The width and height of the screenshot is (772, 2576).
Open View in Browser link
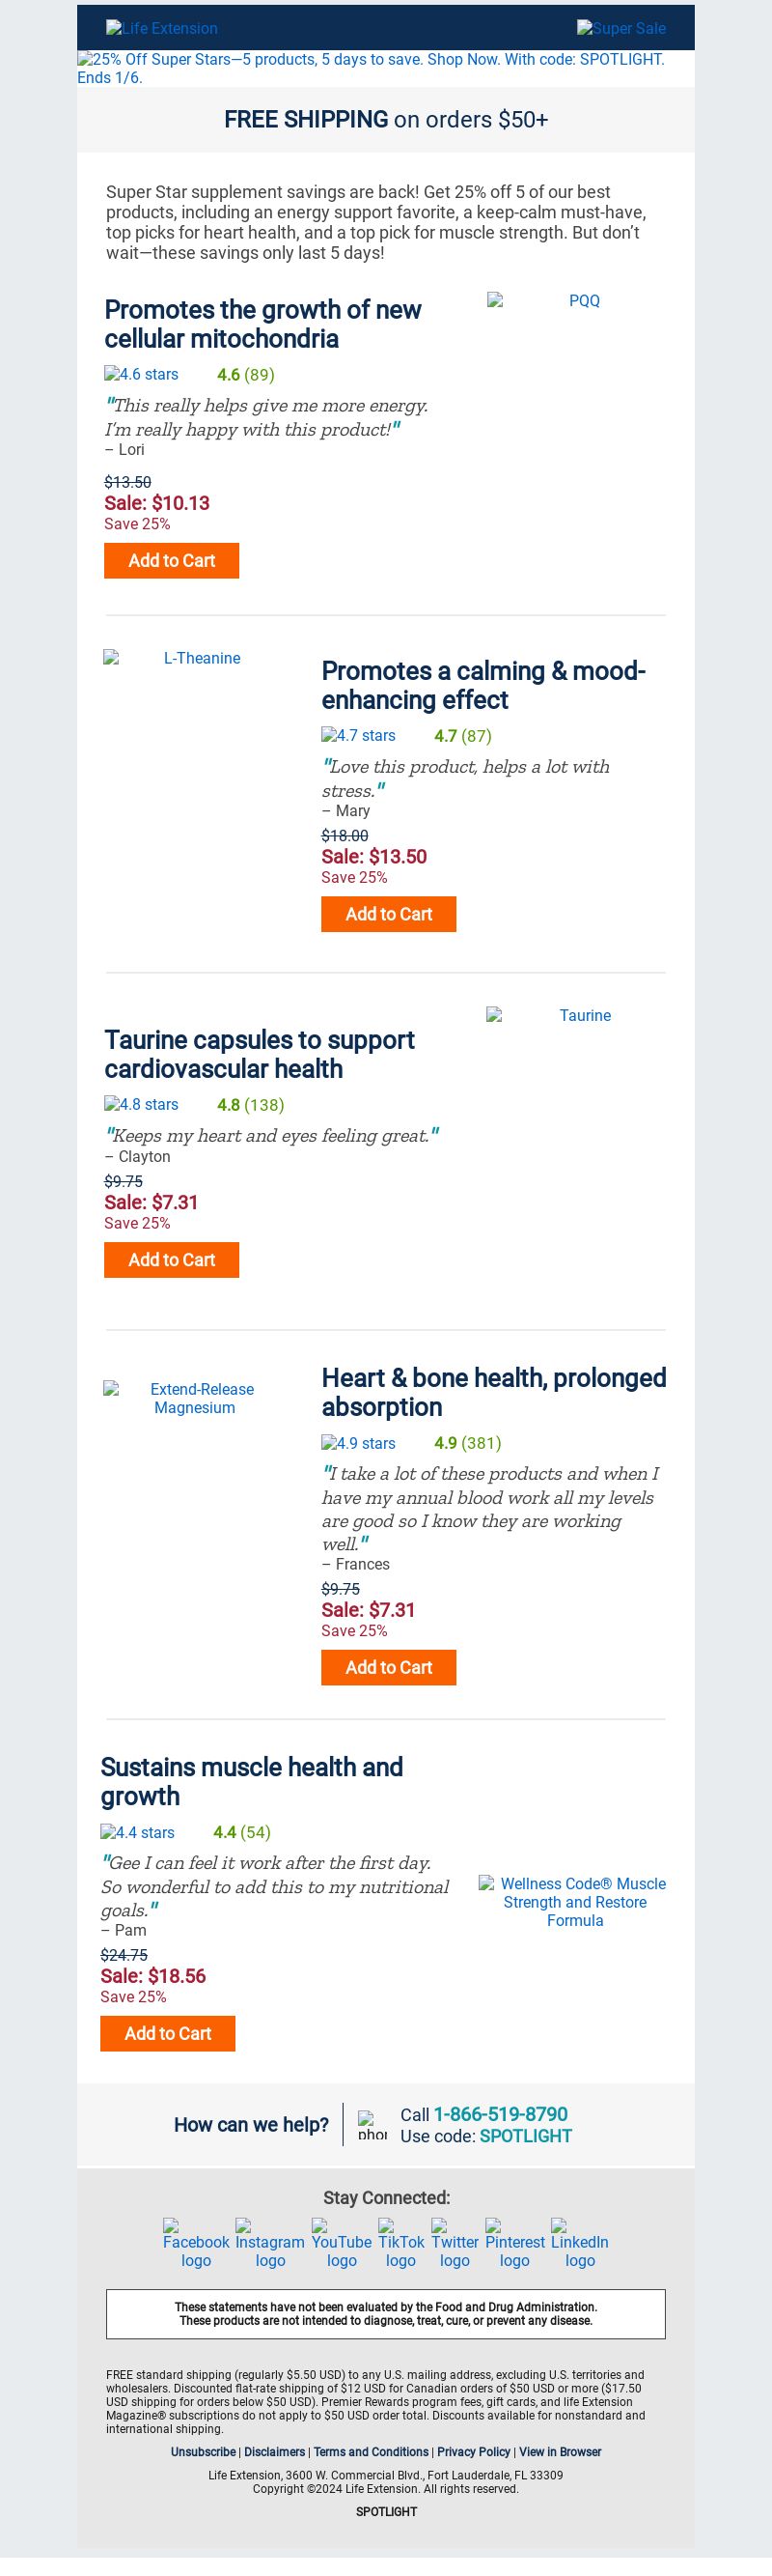[x=561, y=2451]
